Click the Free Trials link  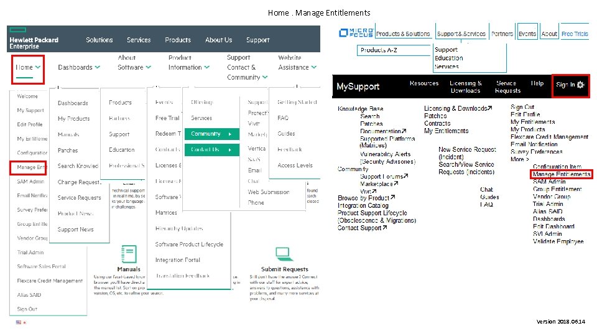tap(575, 34)
